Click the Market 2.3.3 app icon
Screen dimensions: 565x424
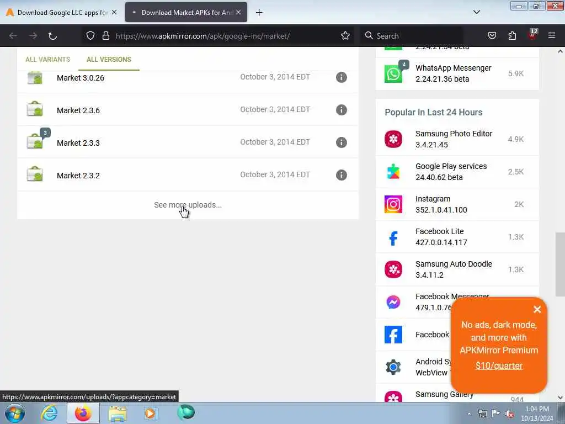click(35, 142)
